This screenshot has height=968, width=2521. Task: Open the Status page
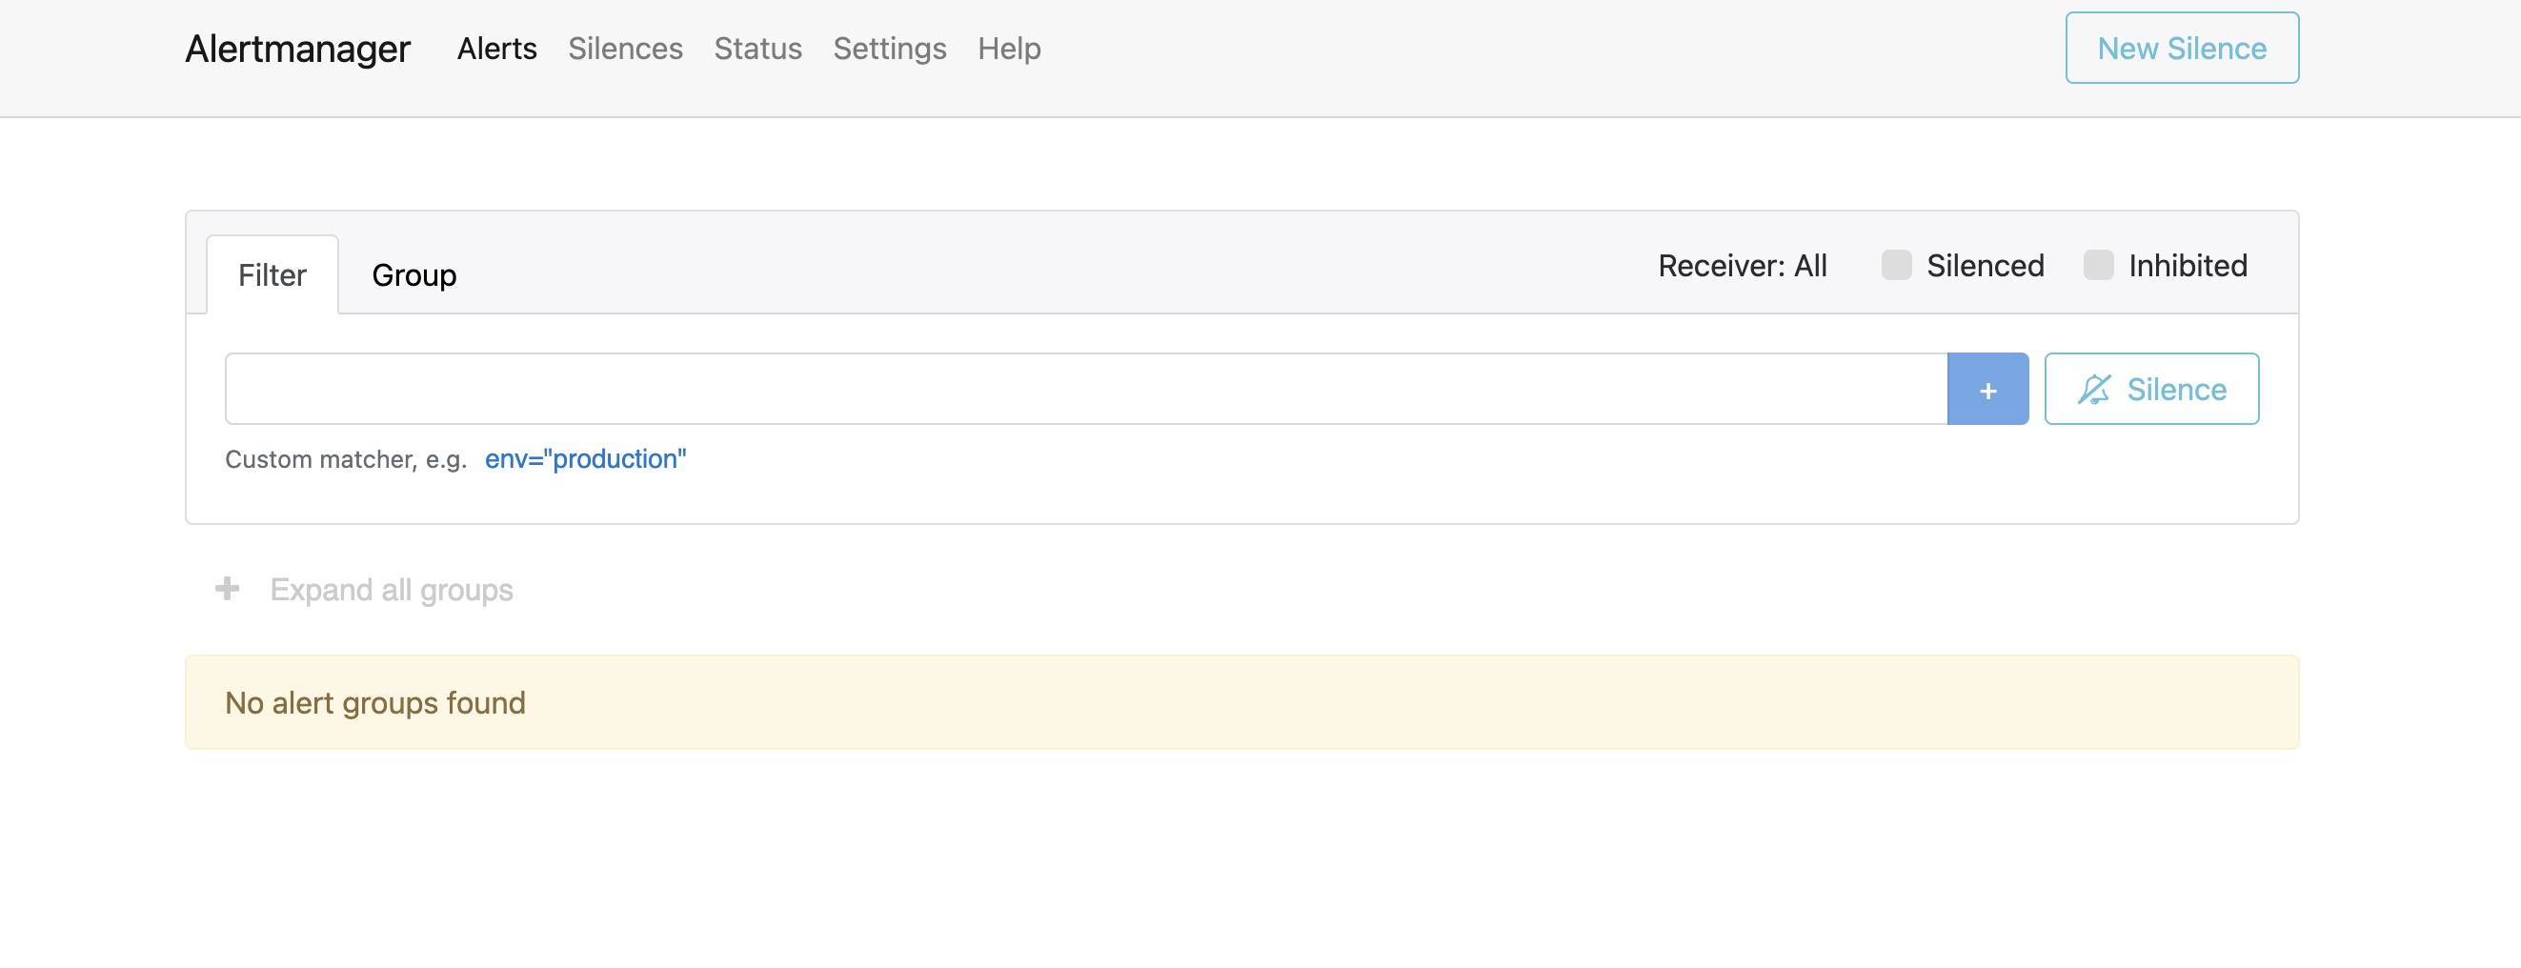(x=757, y=48)
